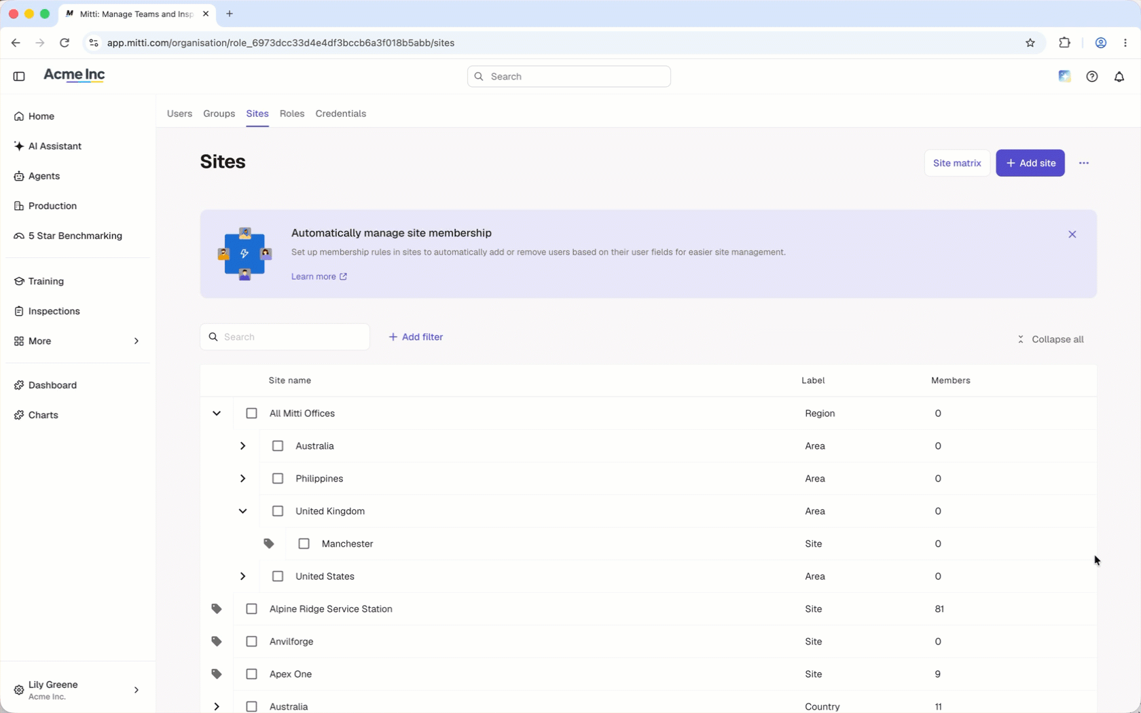Switch to the Groups tab
1141x713 pixels.
click(219, 113)
